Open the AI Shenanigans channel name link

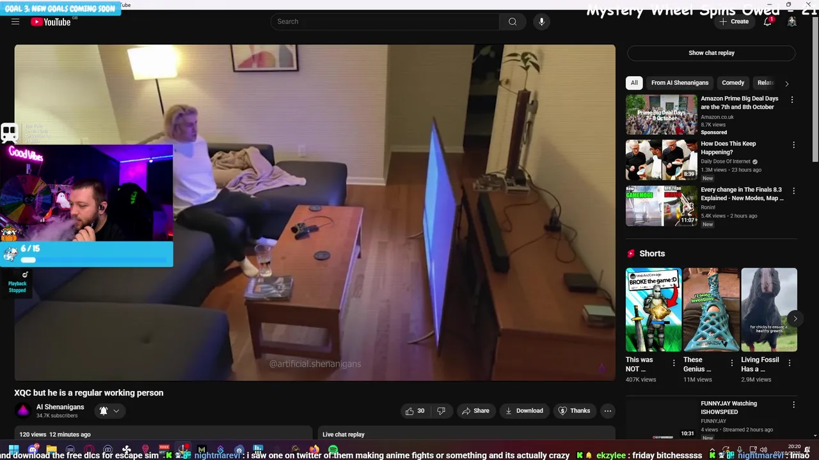tap(60, 407)
